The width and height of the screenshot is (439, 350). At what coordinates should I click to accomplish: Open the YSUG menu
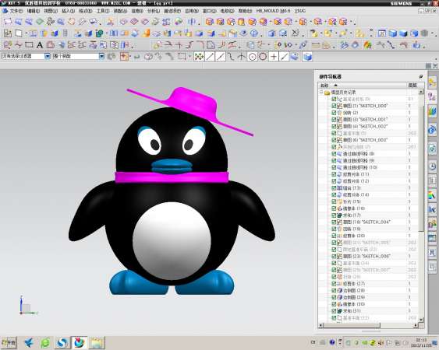tap(300, 11)
